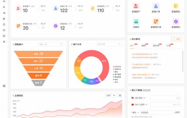Open the settings gear icon in sidebar
The image size is (187, 118).
pyautogui.click(x=4, y=42)
